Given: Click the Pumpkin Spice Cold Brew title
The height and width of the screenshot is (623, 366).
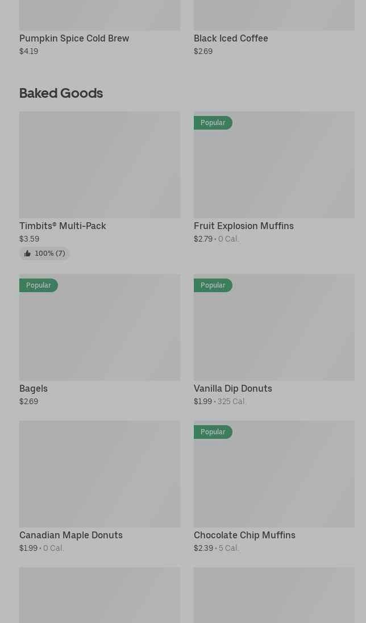Looking at the screenshot, I should (x=74, y=38).
